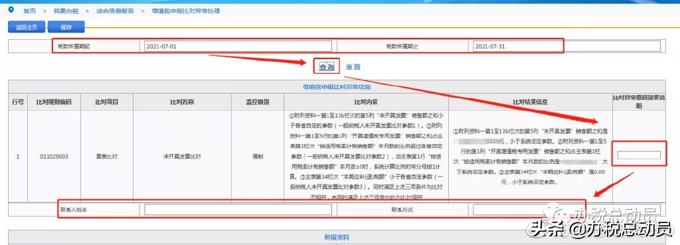The width and height of the screenshot is (680, 245).
Task: Select row number 1 cell
Action: click(x=18, y=157)
